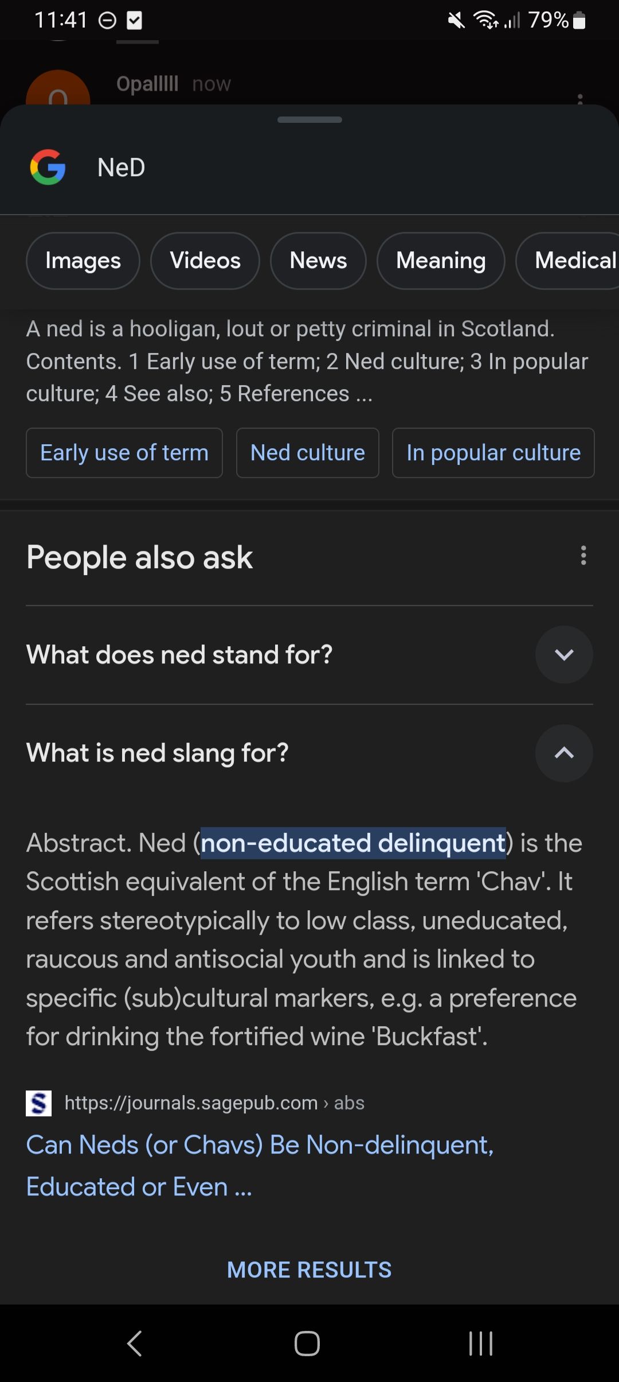Switch to the Videos filter tab
This screenshot has height=1382, width=619.
[x=205, y=261]
